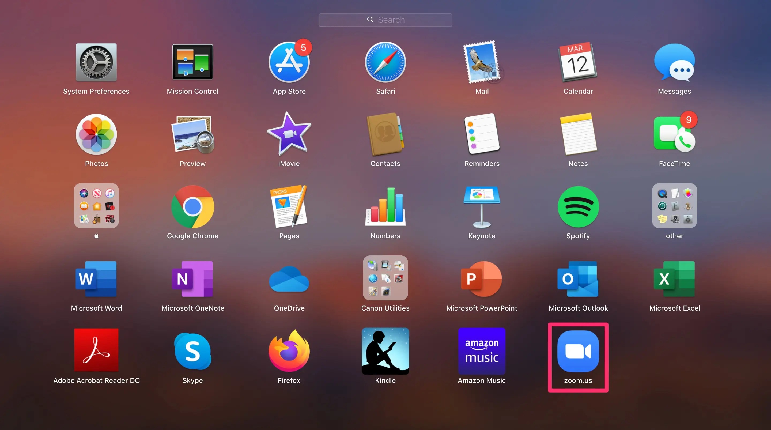The width and height of the screenshot is (771, 430).
Task: Open Microsoft Word
Action: (96, 279)
